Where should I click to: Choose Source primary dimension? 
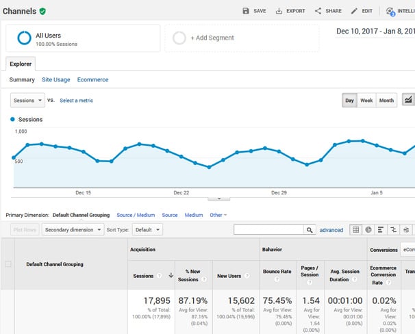(x=170, y=215)
